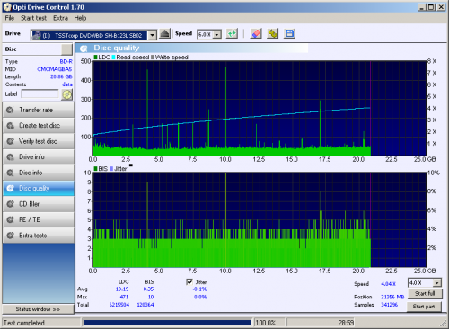Open the Extra menu
449x329 pixels.
coord(60,18)
